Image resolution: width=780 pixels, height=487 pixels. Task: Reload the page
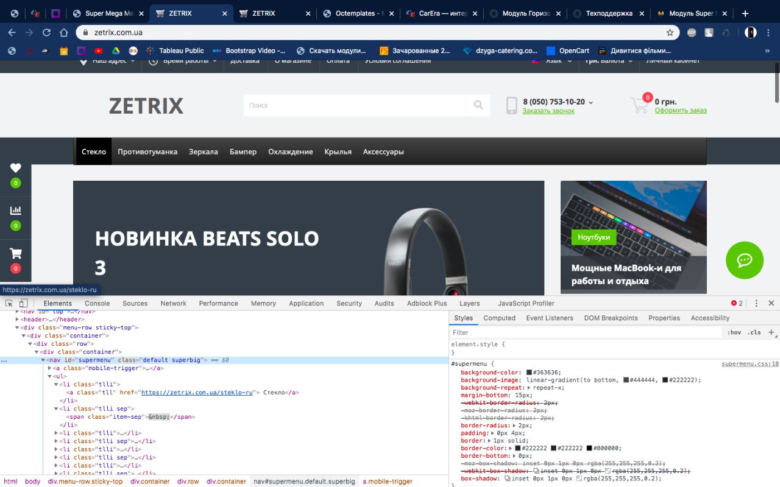46,32
